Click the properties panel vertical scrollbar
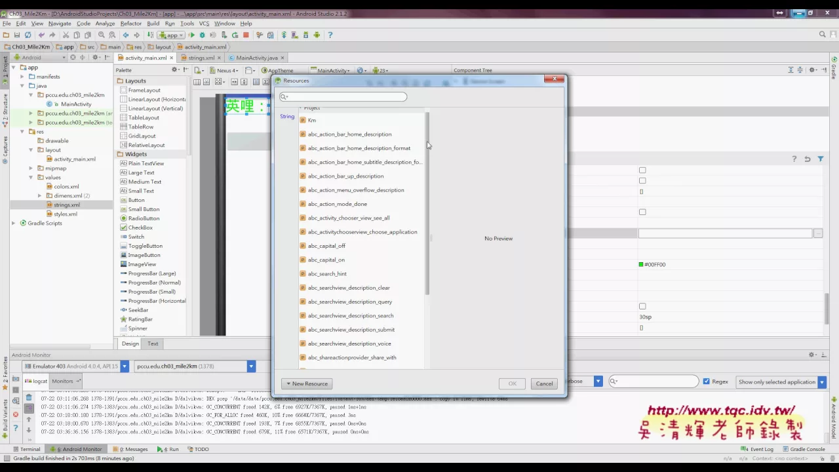The image size is (839, 472). click(827, 308)
